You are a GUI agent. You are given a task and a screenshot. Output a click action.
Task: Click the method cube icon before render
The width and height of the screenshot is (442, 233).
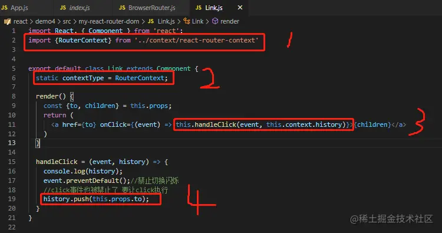coord(215,21)
